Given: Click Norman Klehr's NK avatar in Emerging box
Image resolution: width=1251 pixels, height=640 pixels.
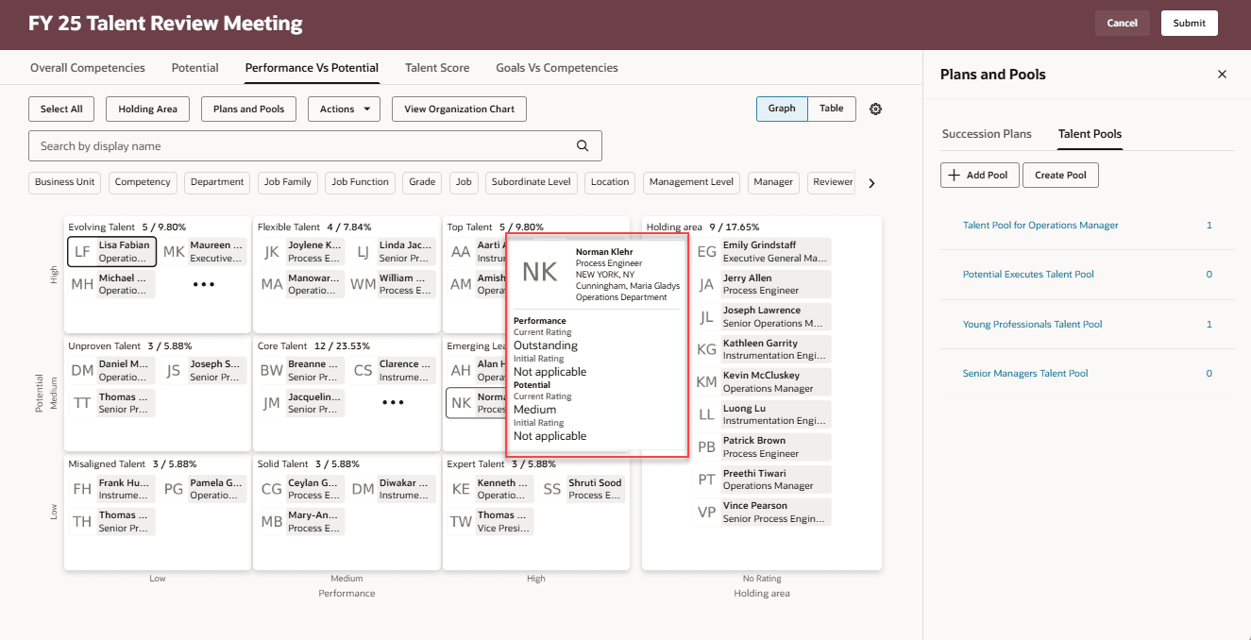Looking at the screenshot, I should pos(460,403).
